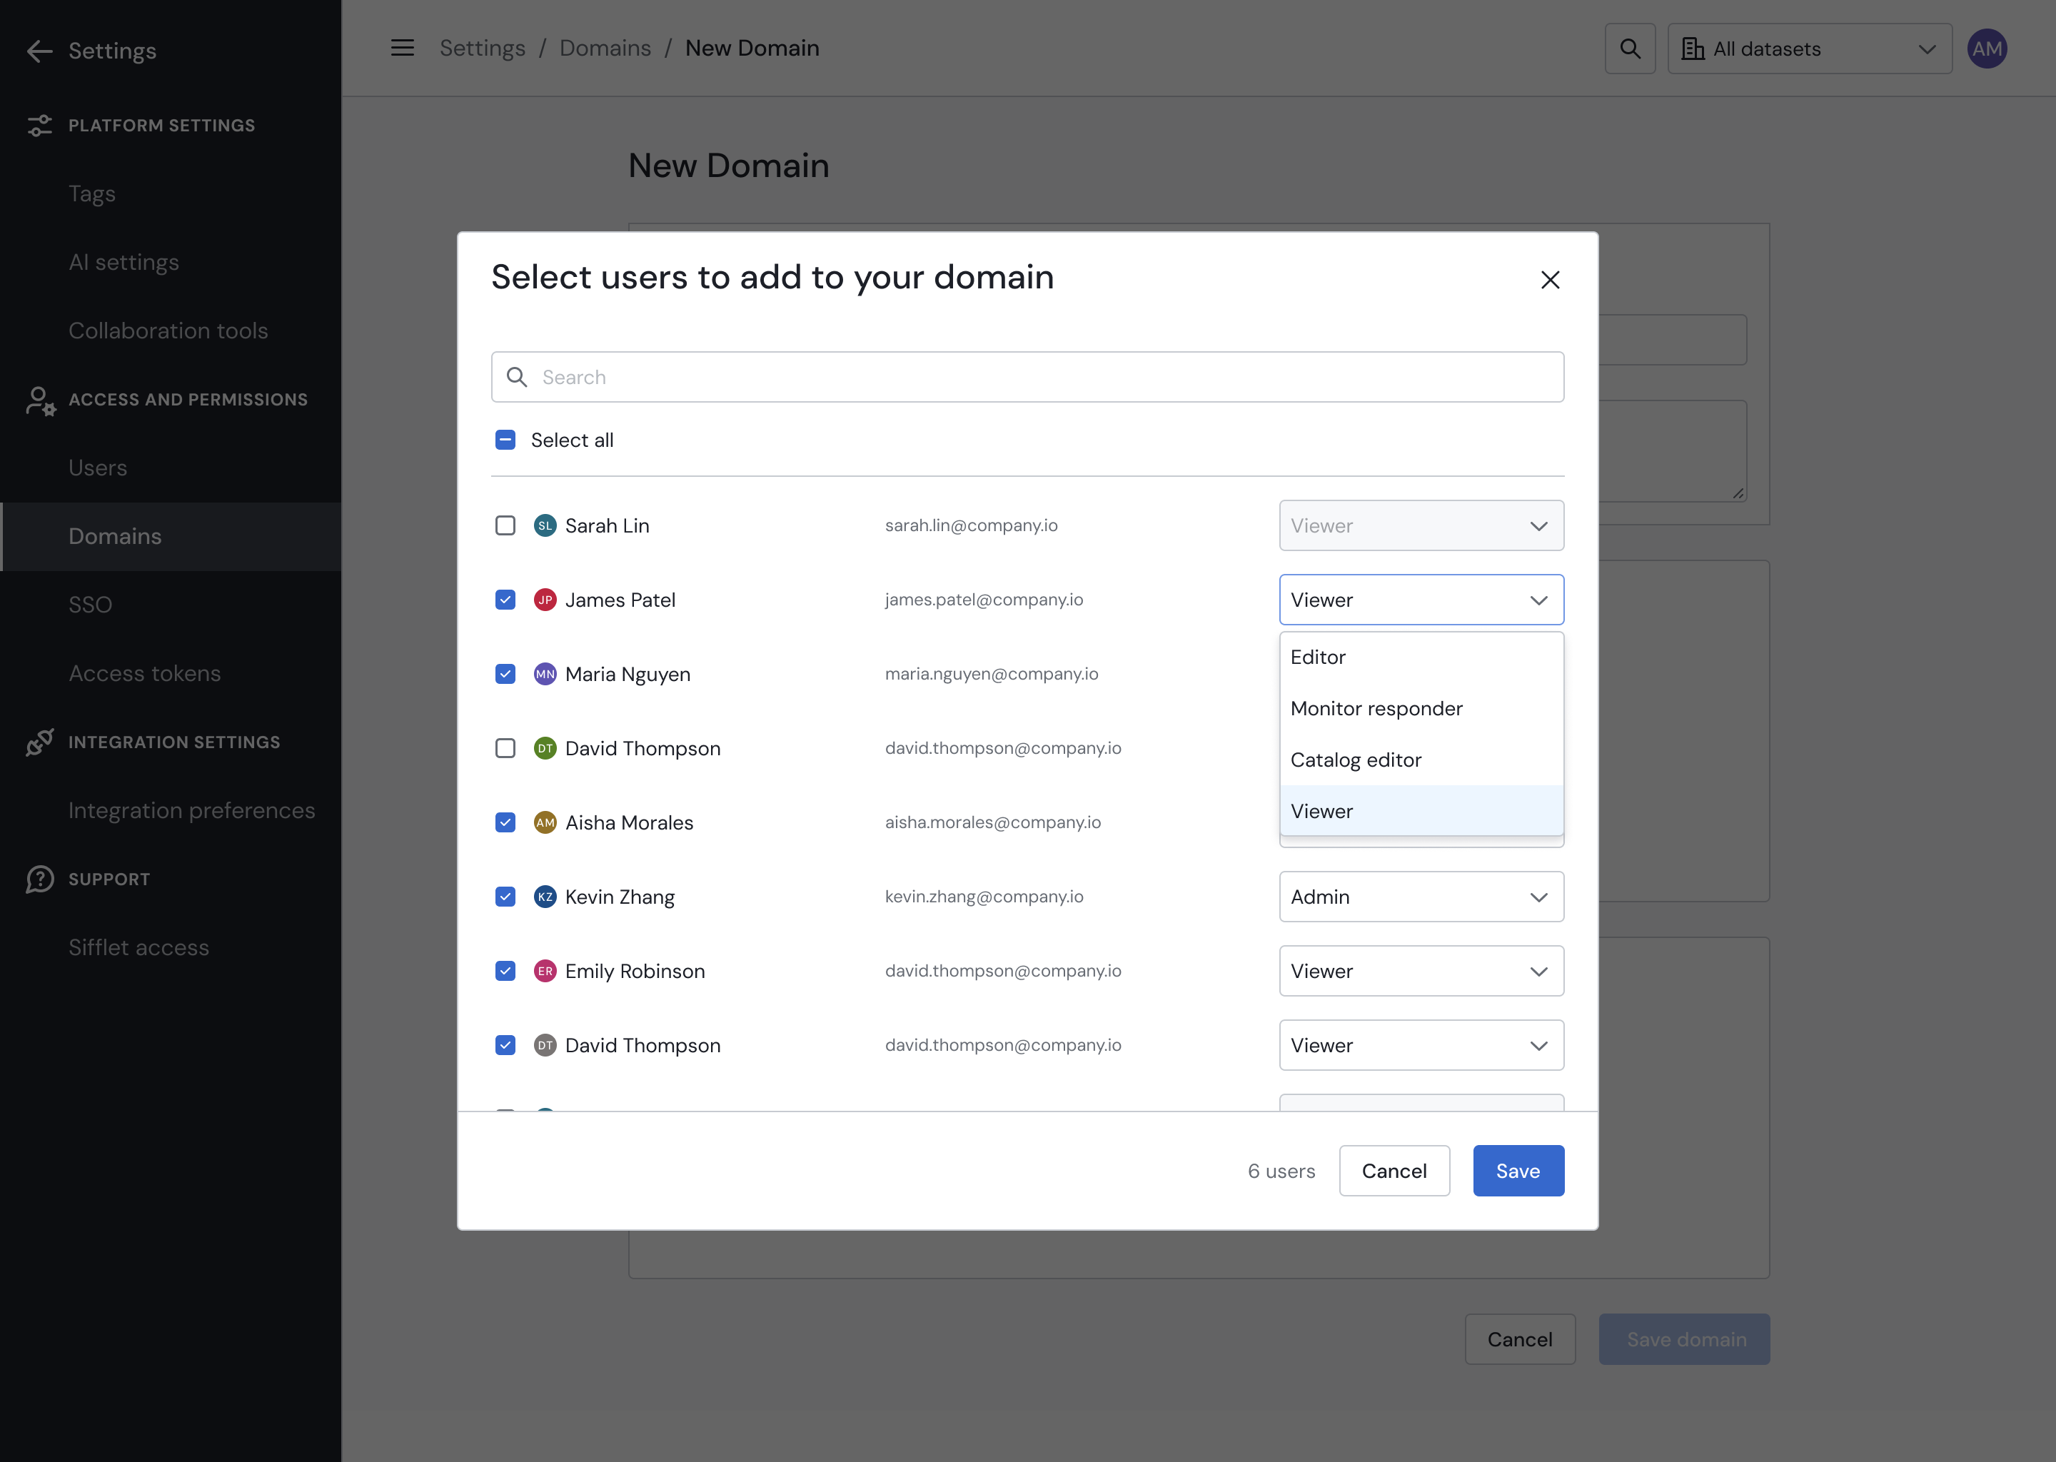Click the Platform Settings sliders icon
Screen dimensions: 2056x1462
39,125
